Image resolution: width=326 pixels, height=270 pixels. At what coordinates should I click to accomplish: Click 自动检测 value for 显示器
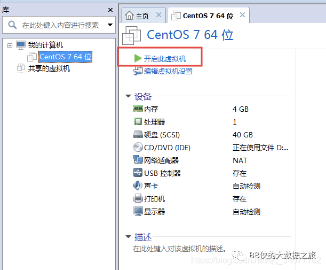(247, 212)
